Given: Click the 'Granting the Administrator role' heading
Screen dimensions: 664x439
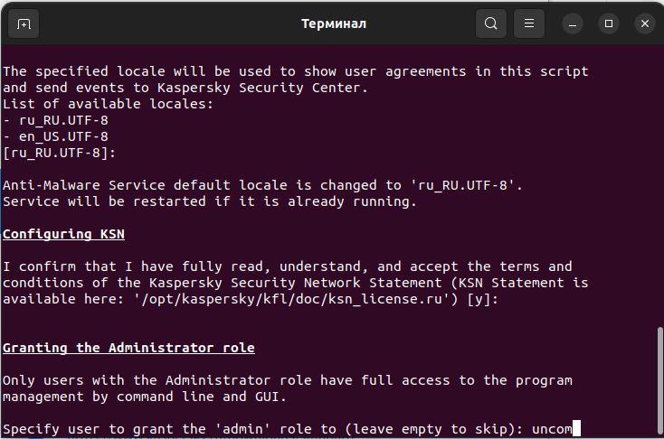Looking at the screenshot, I should pyautogui.click(x=128, y=348).
